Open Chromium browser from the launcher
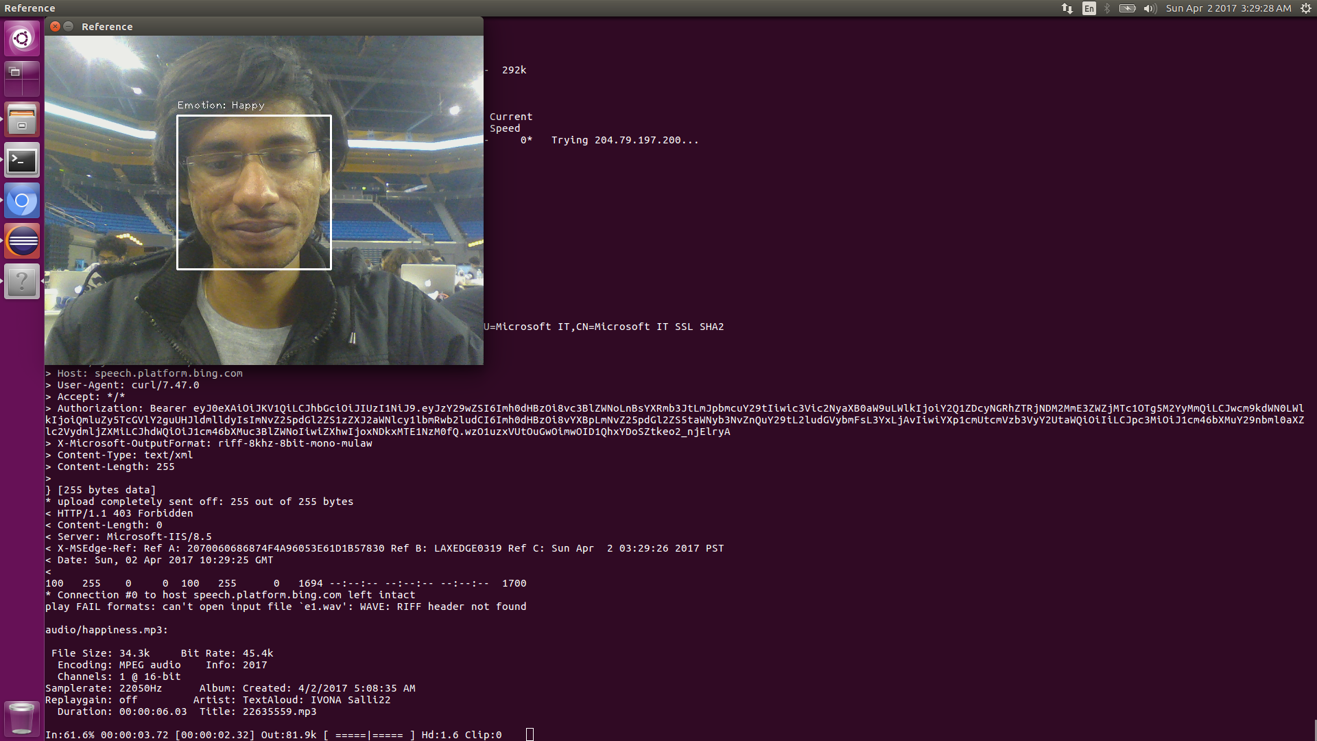This screenshot has width=1317, height=741. tap(22, 201)
